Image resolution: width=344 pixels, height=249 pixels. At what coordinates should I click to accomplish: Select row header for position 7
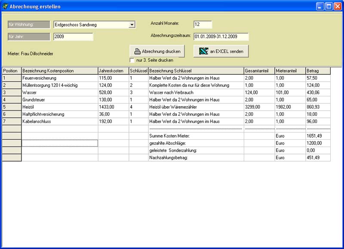[x=12, y=122]
